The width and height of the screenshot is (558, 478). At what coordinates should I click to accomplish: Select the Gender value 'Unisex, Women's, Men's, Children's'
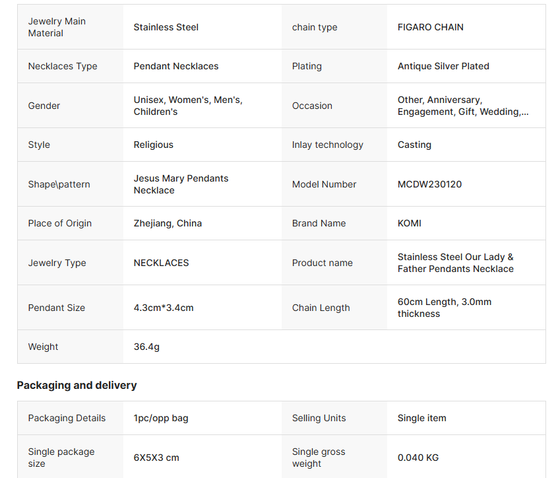[187, 106]
